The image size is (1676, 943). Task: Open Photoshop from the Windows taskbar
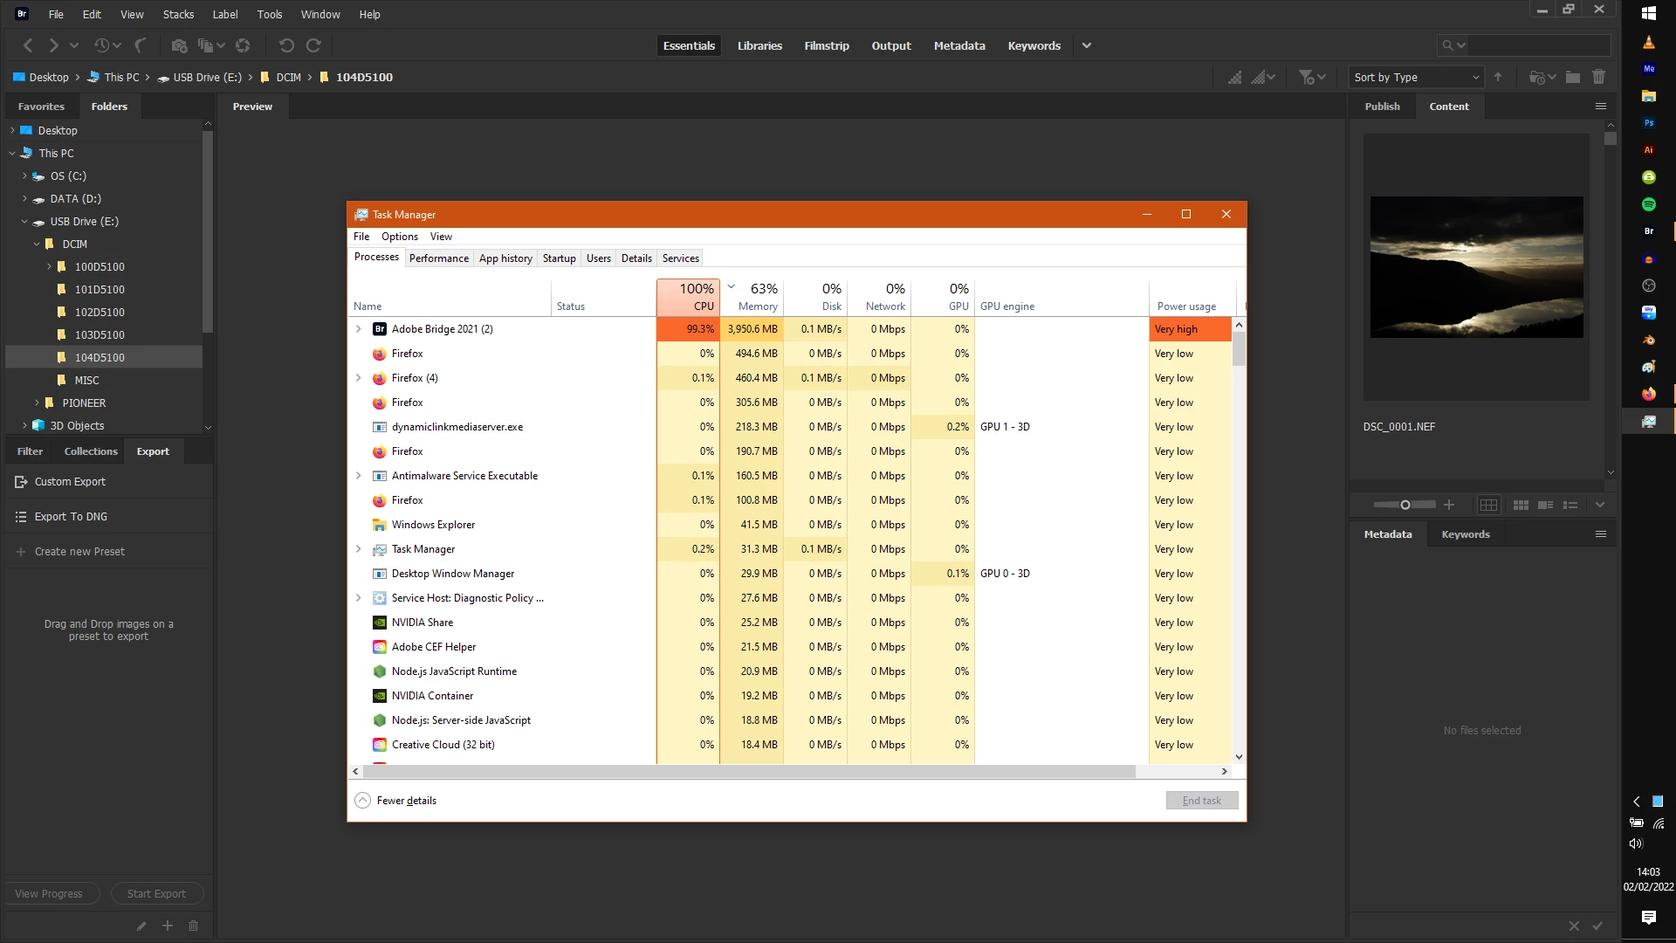(x=1648, y=123)
